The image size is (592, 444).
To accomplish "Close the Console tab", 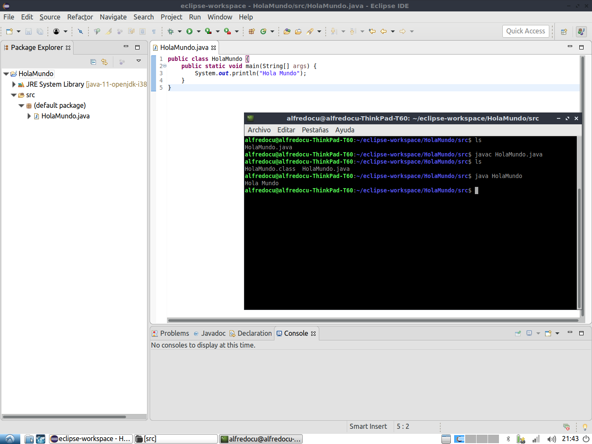I will pyautogui.click(x=313, y=334).
